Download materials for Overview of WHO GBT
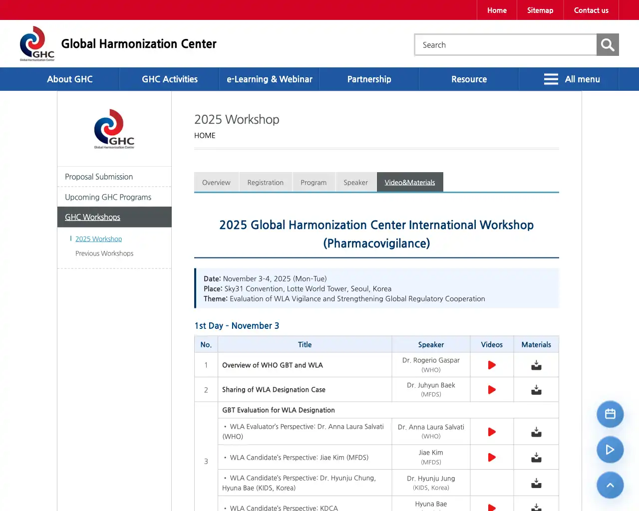Image resolution: width=639 pixels, height=511 pixels. coord(536,365)
